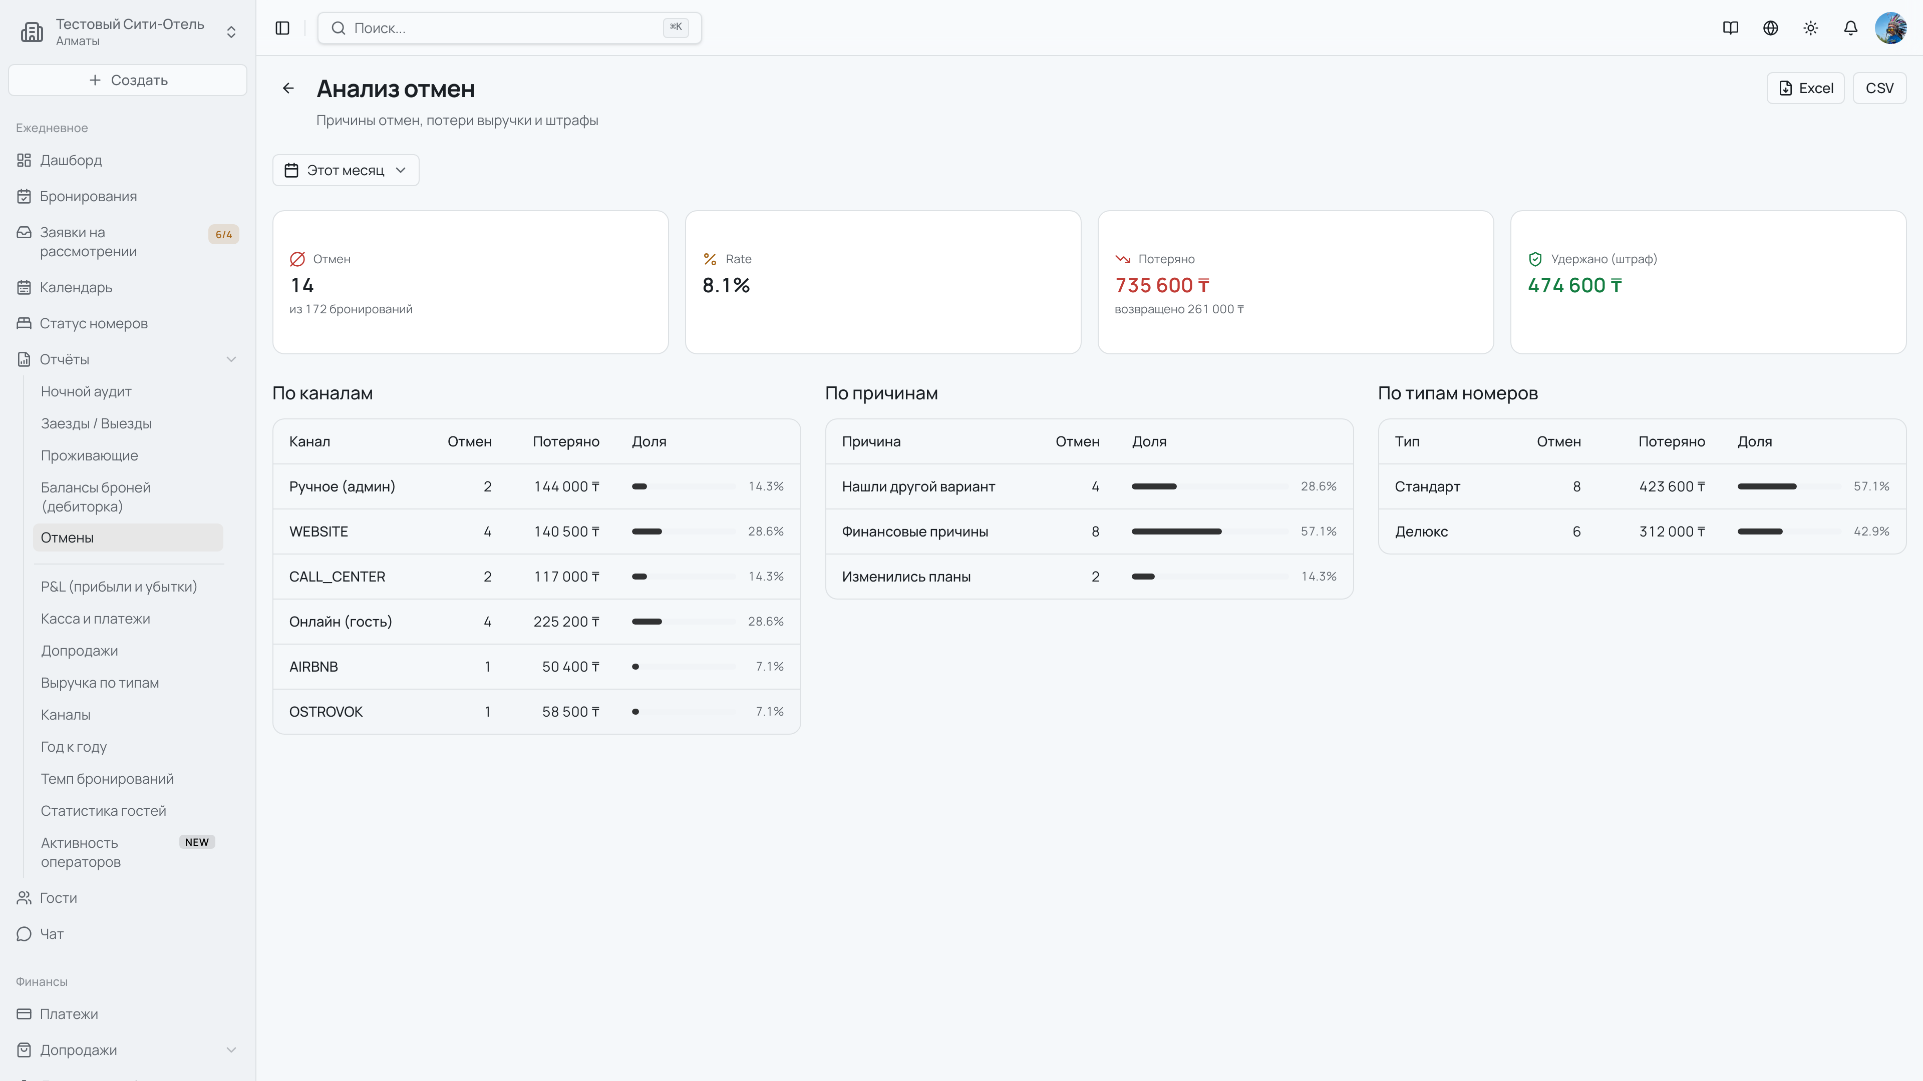The height and width of the screenshot is (1081, 1923).
Task: Click the Ручное (админ) channel row
Action: tap(536, 486)
